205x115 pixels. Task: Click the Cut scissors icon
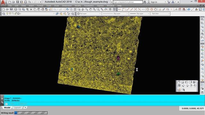31,9
